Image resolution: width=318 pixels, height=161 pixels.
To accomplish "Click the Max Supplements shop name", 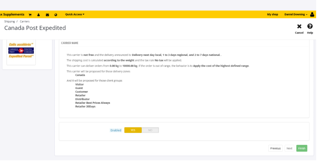I will point(12,14).
